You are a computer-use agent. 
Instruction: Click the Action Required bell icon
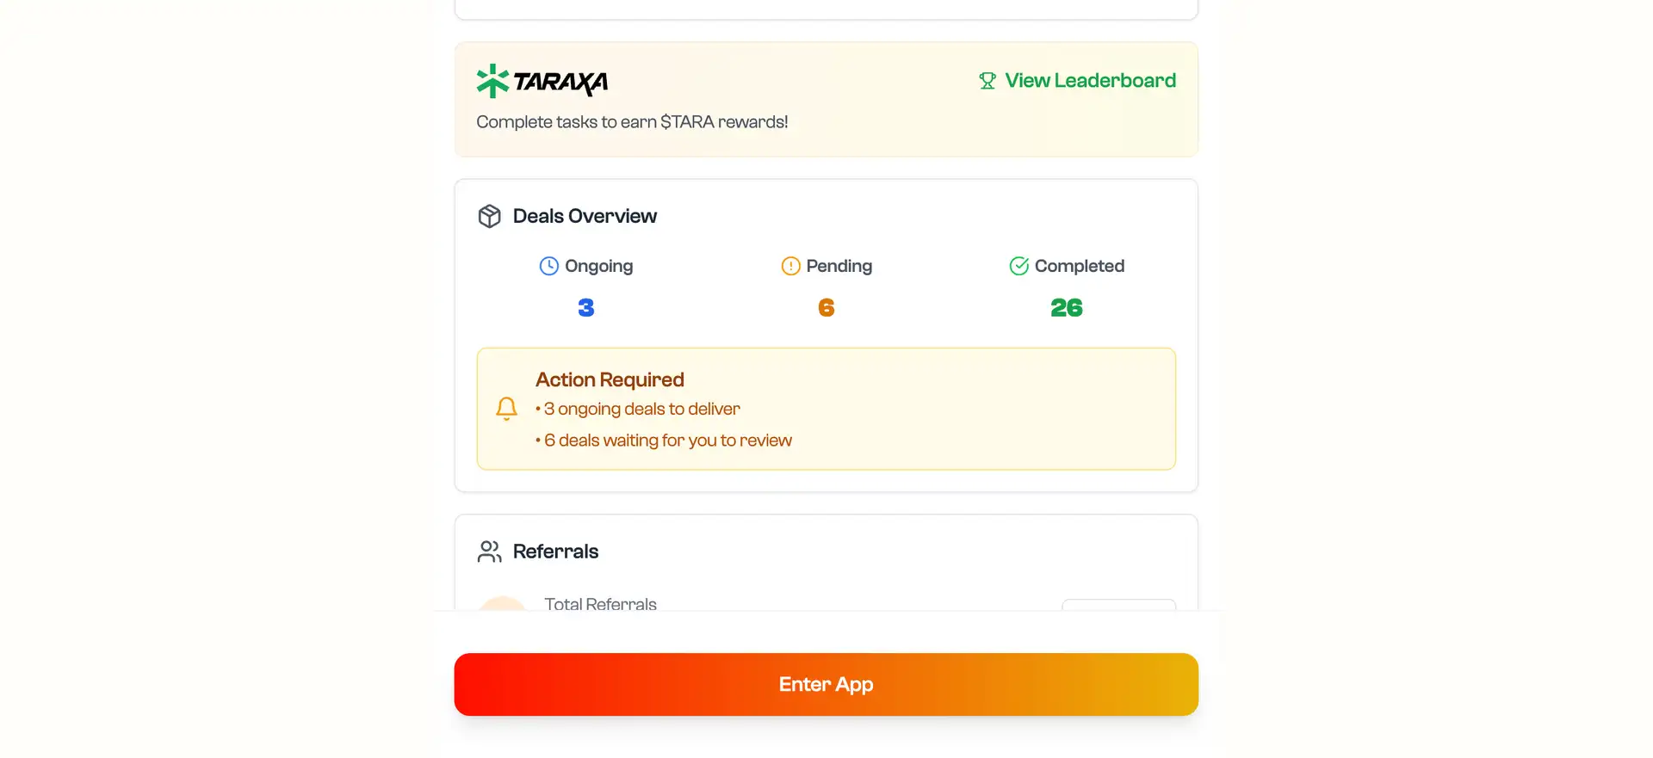507,409
